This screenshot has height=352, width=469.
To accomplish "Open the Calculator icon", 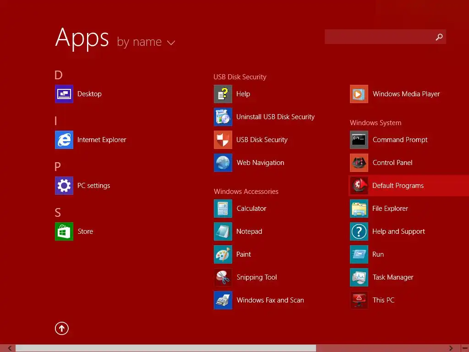I will tap(223, 209).
